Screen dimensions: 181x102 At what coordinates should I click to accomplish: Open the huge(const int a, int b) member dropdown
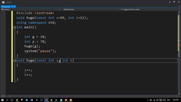(150, 9)
